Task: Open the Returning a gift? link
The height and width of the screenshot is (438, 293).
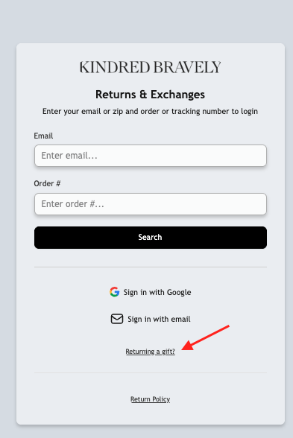Action: click(x=150, y=352)
